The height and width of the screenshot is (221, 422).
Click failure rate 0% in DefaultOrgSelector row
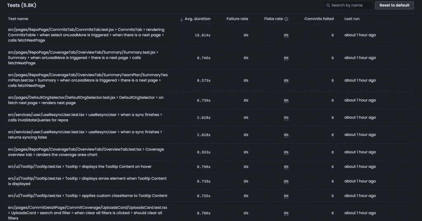246,100
